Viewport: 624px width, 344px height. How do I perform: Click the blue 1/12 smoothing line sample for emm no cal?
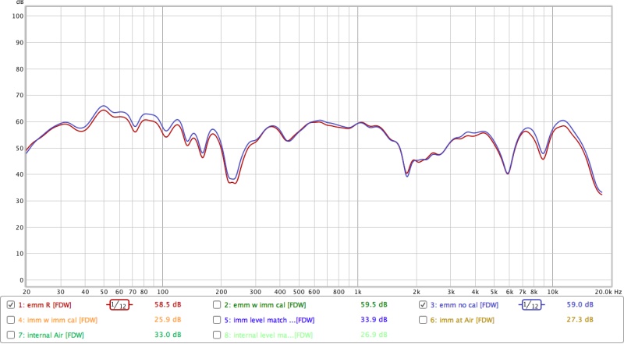[x=531, y=305]
